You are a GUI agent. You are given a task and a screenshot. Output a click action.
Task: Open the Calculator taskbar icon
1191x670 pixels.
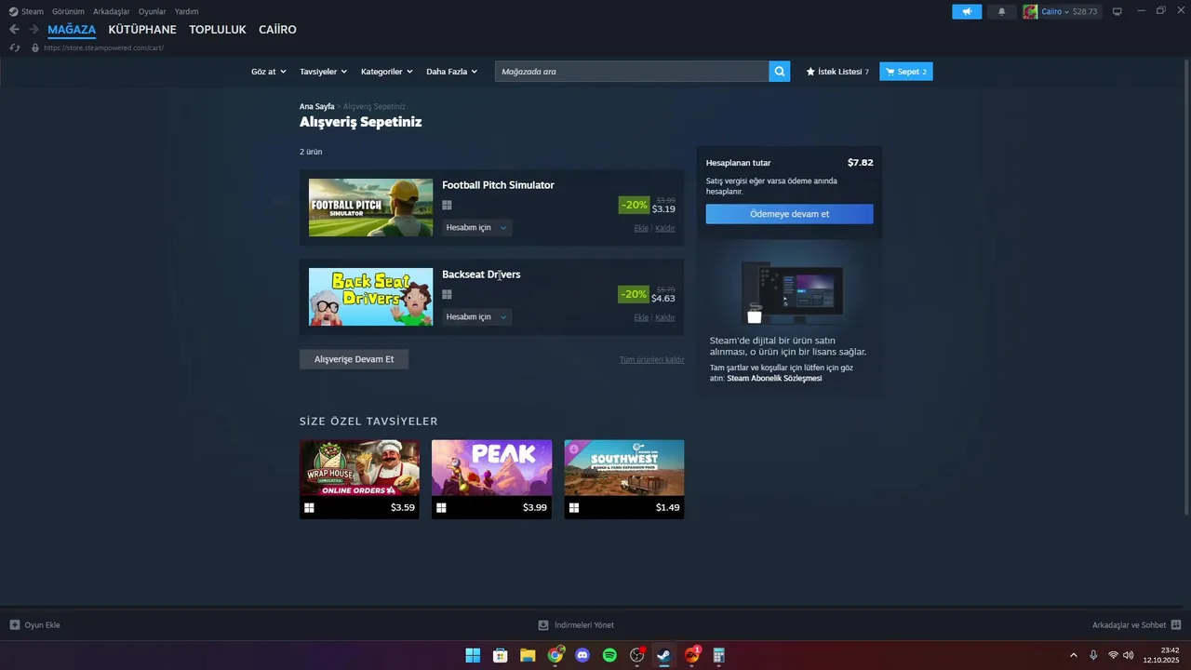pos(718,655)
